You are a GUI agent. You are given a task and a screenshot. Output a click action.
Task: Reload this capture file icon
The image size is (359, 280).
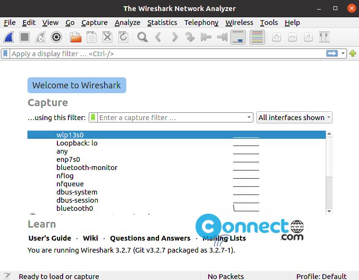[123, 37]
